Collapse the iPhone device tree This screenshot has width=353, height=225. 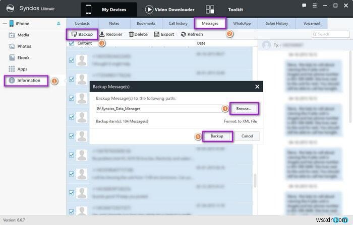pyautogui.click(x=5, y=24)
